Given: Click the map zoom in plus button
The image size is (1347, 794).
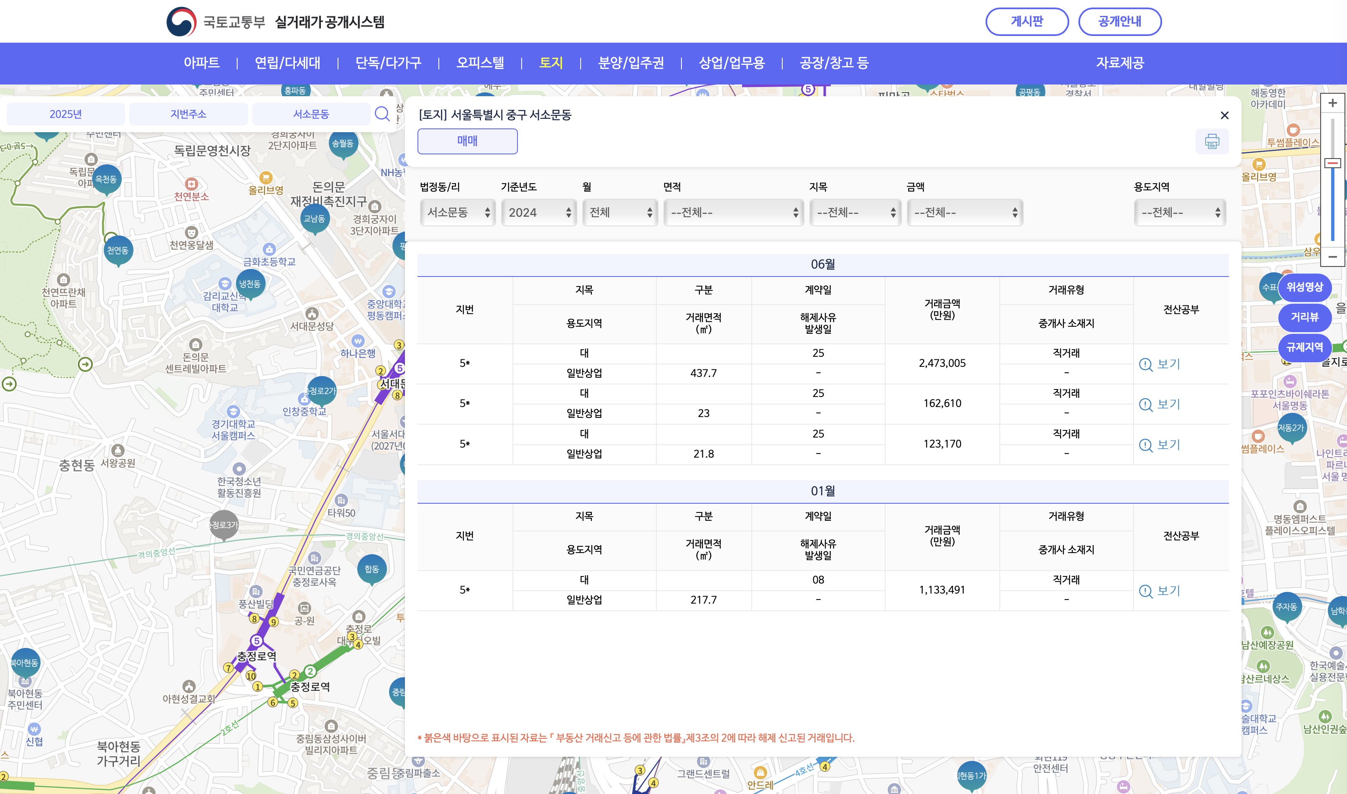Looking at the screenshot, I should (1332, 103).
